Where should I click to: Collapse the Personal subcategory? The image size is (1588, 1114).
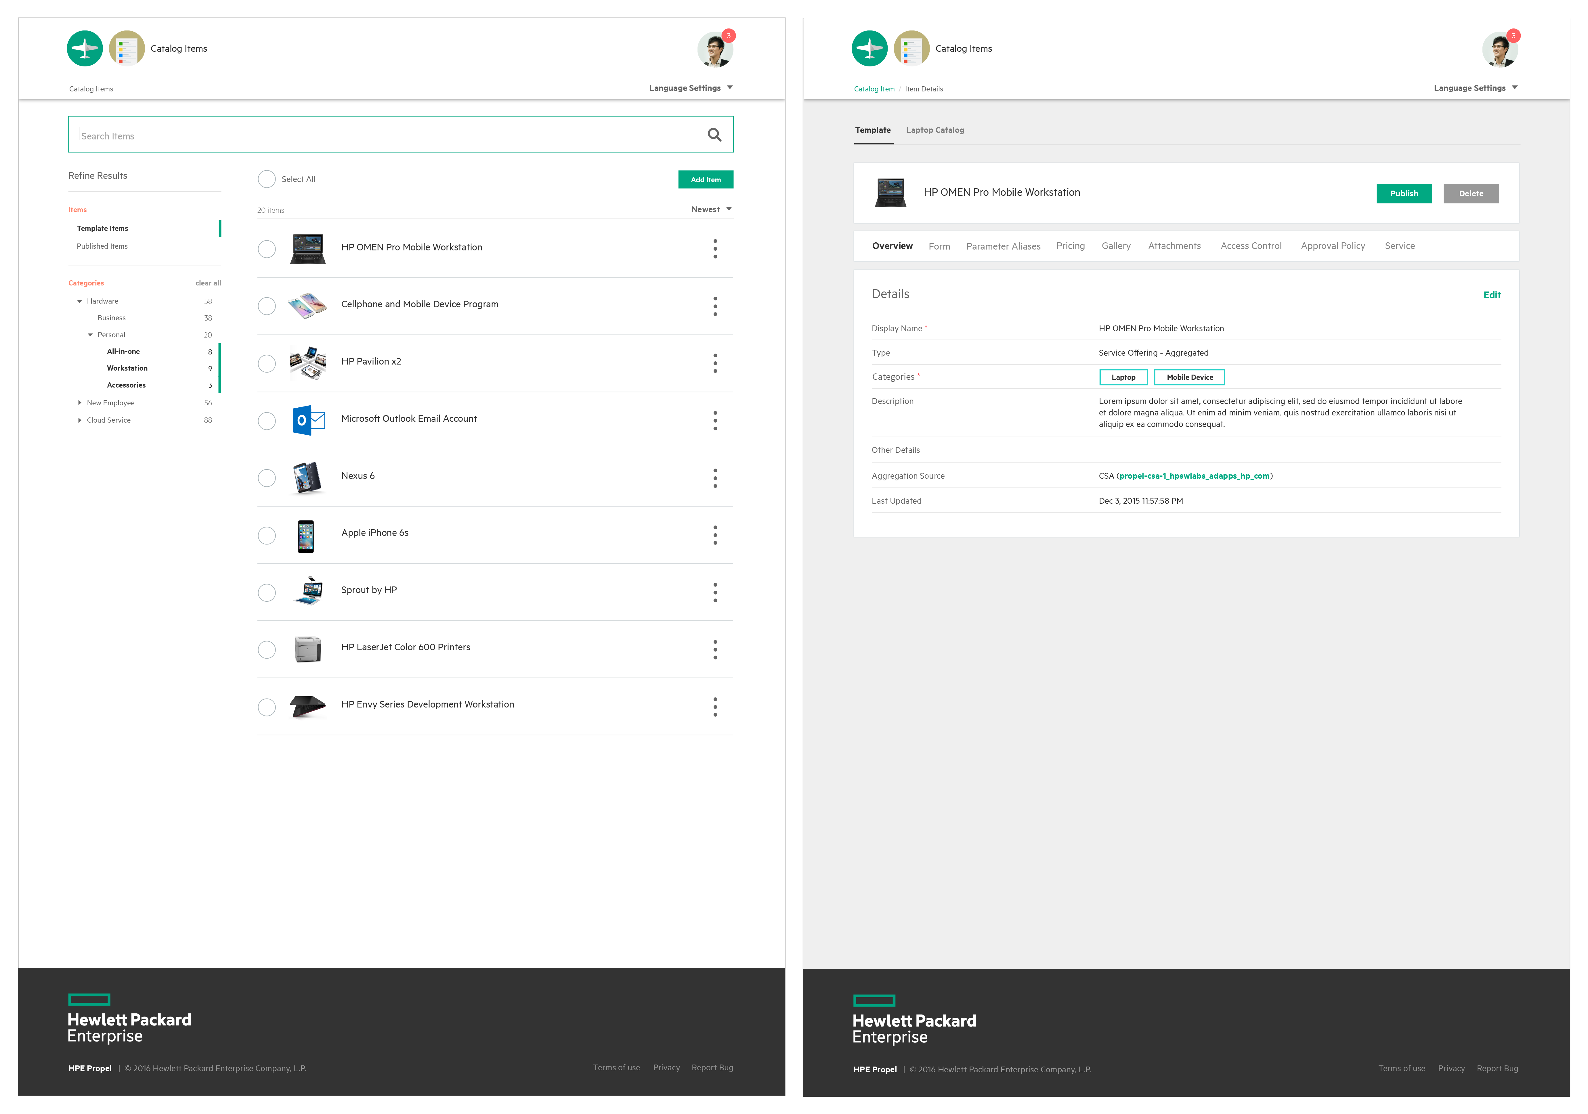point(90,335)
